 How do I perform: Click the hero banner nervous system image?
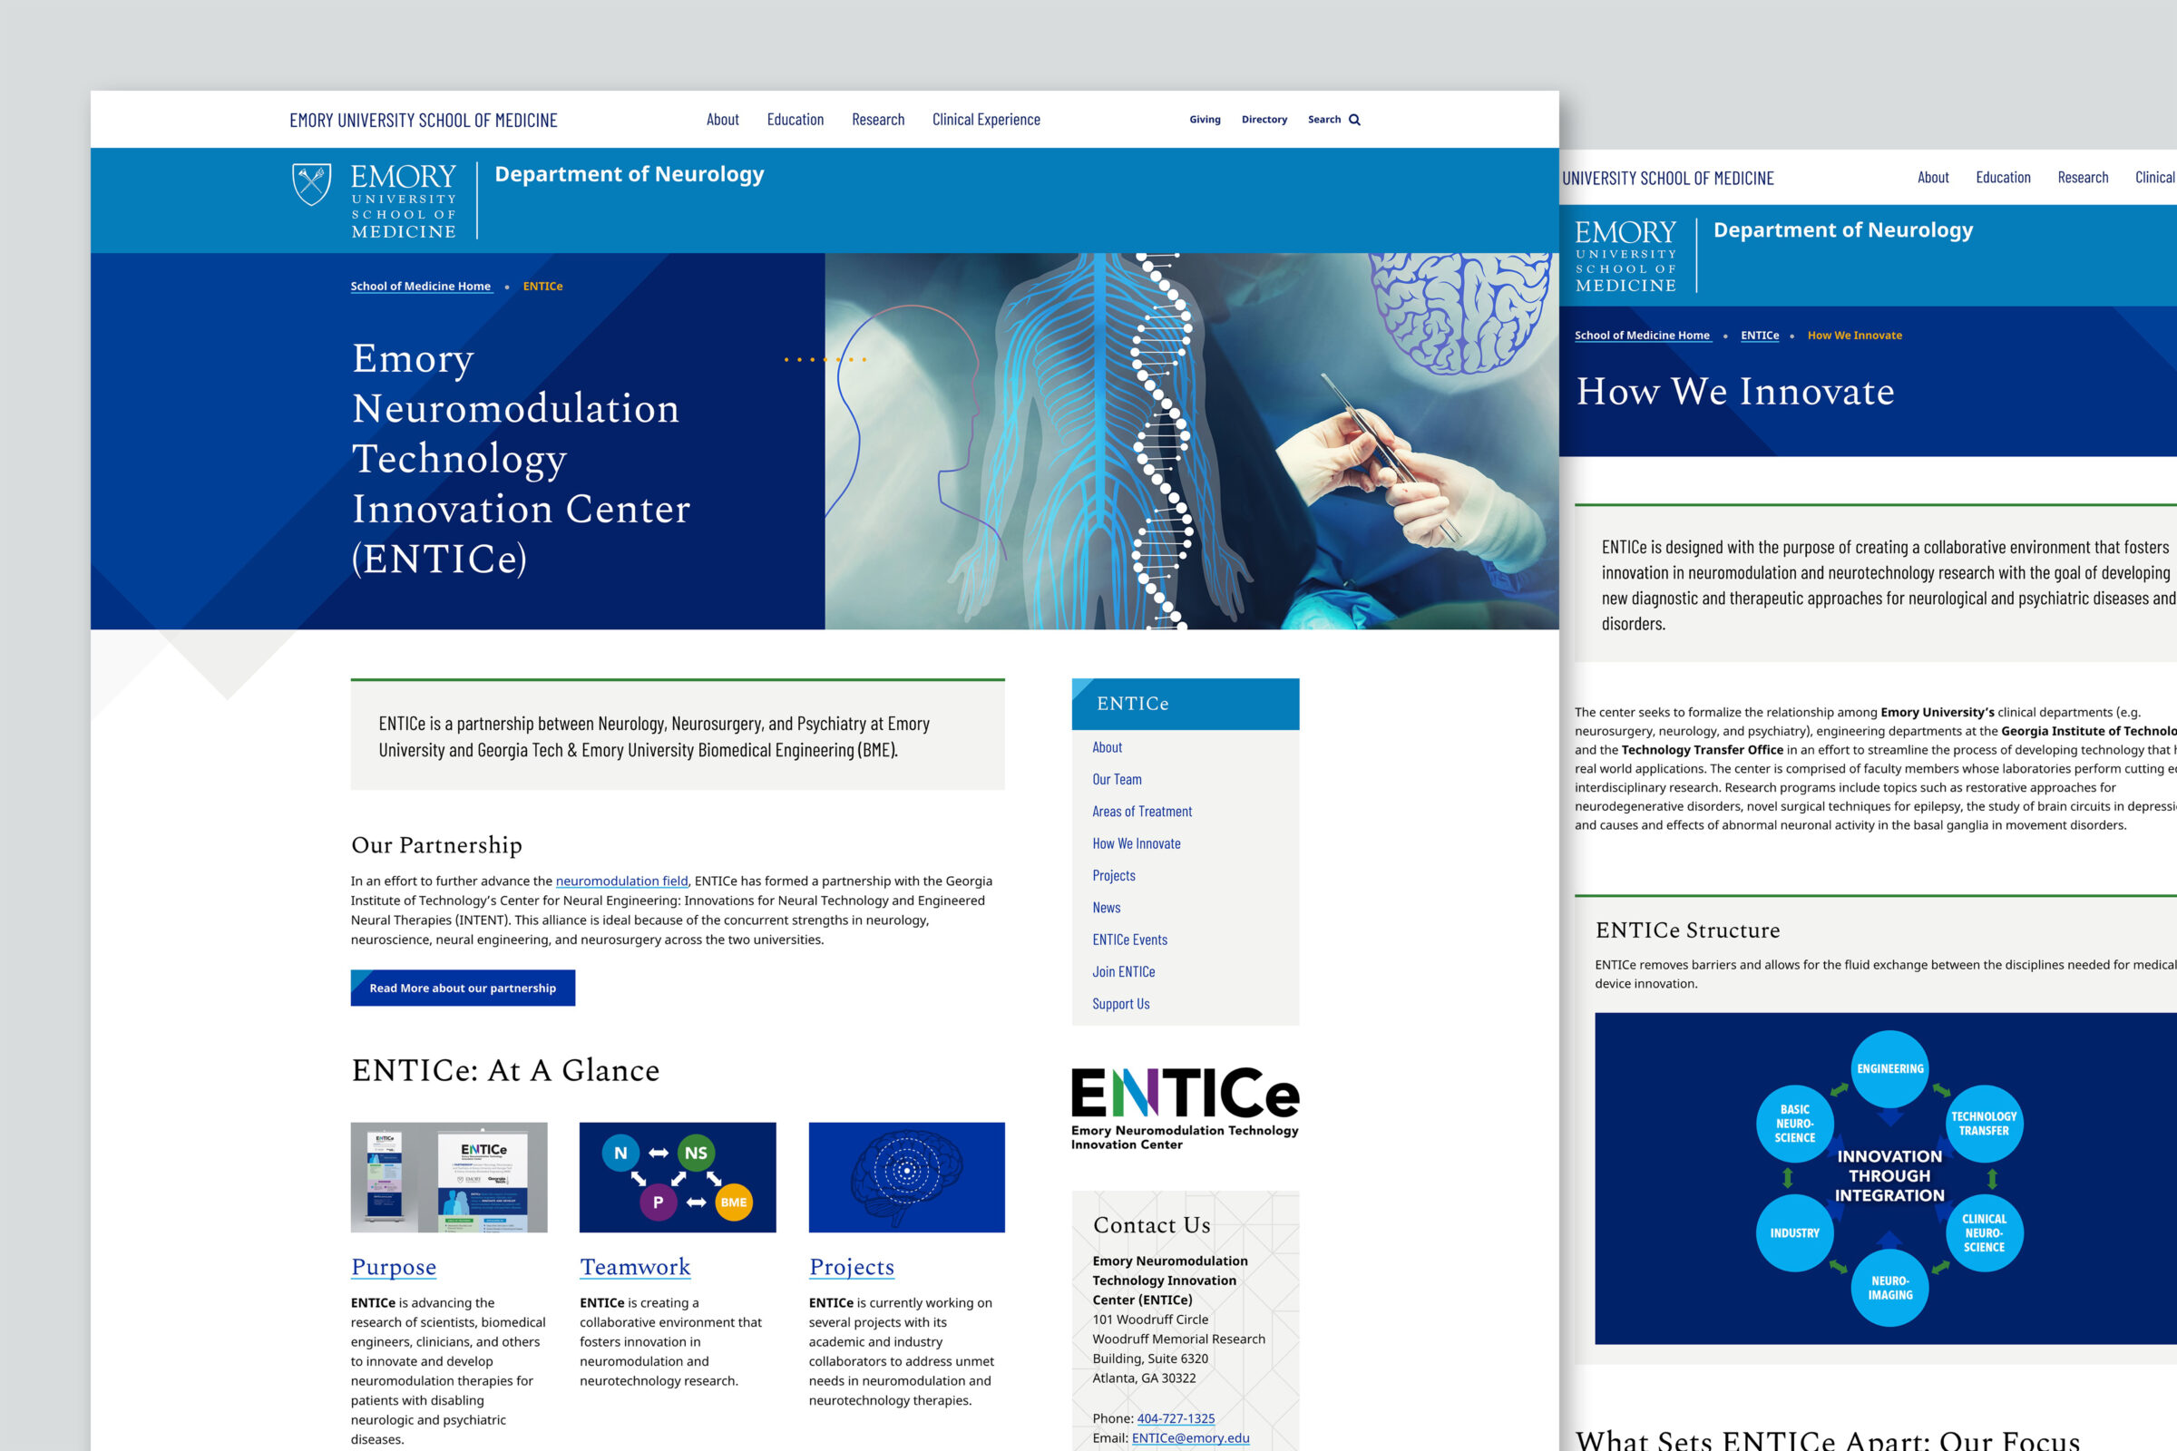1191,442
